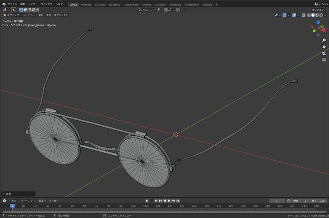Toggle X-ray mode
This screenshot has width=329, height=218.
(x=303, y=15)
